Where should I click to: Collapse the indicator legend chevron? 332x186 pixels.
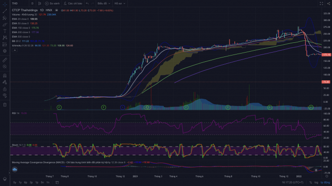click(15, 50)
